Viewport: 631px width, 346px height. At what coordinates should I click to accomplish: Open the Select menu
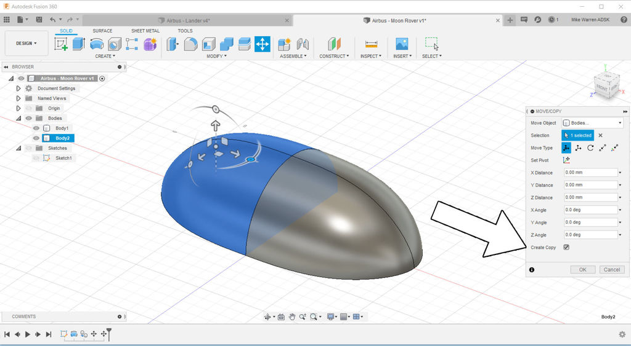(x=432, y=56)
